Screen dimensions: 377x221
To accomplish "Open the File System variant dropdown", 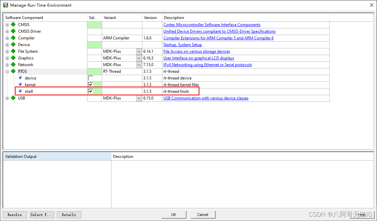I will click(x=139, y=51).
